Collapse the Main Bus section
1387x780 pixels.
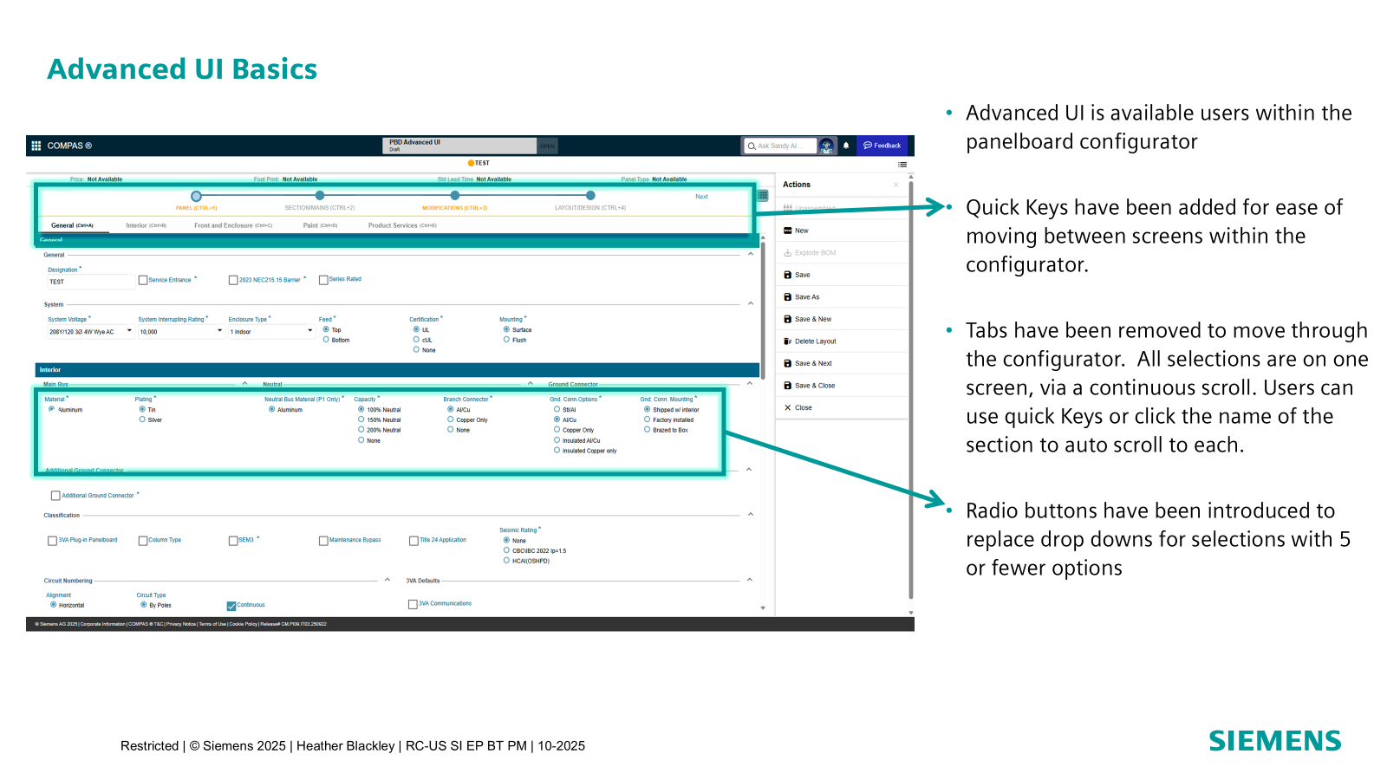[x=245, y=383]
